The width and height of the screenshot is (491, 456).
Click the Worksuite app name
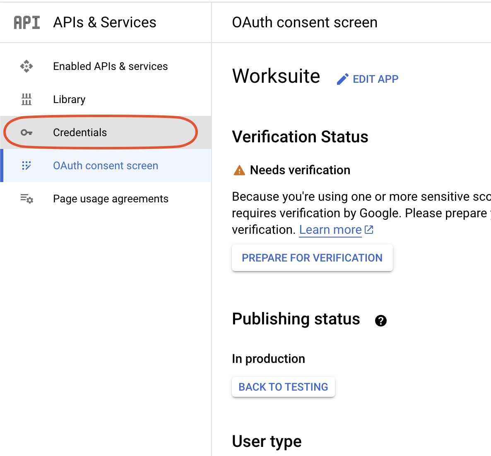[276, 76]
